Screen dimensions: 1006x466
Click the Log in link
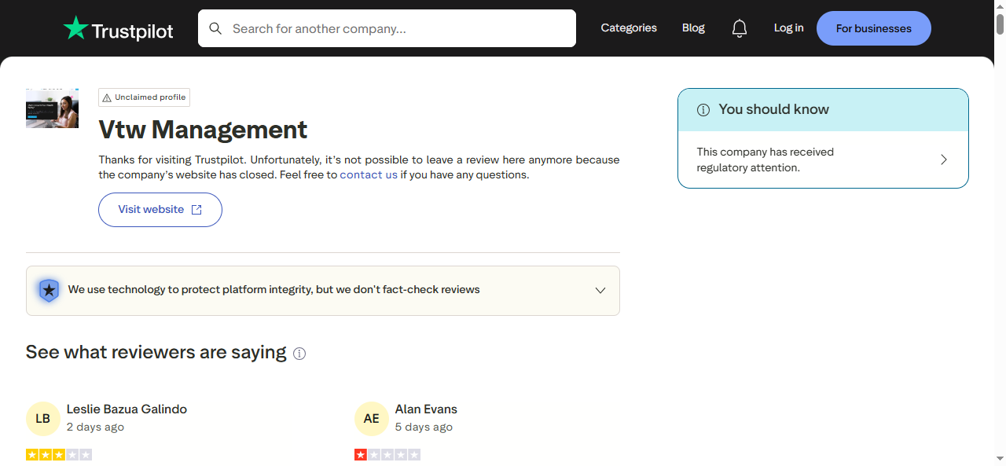788,28
